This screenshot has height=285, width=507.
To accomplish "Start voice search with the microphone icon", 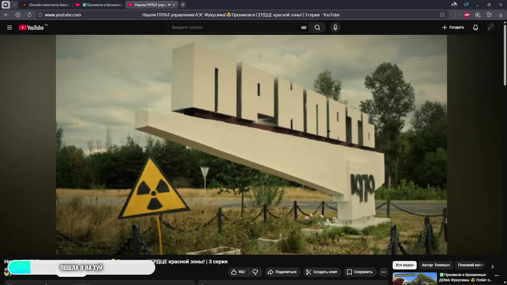I will pyautogui.click(x=335, y=27).
